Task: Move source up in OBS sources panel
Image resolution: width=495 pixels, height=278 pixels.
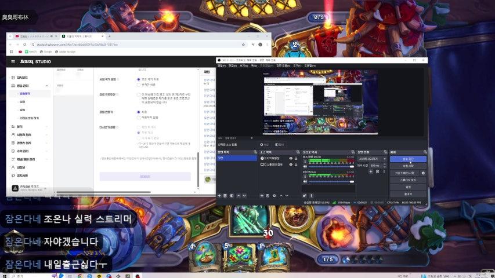Action: (x=281, y=196)
